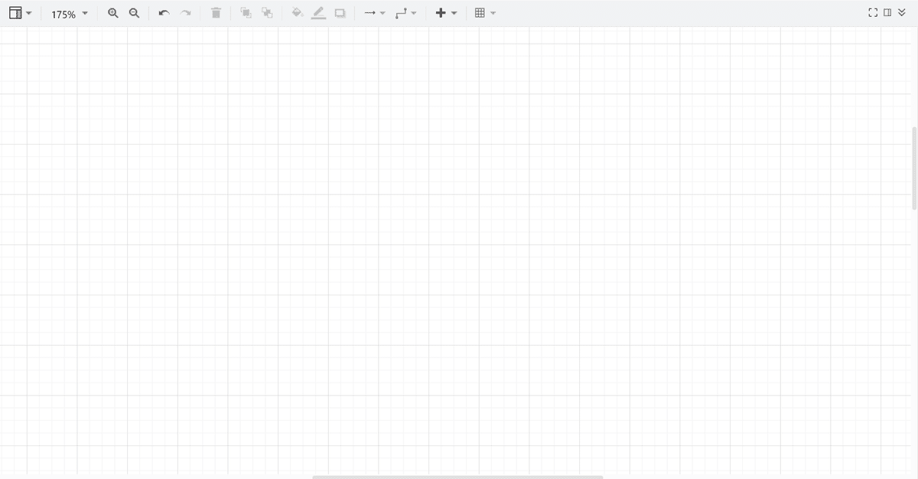This screenshot has width=918, height=479.
Task: Toggle fullscreen mode icon
Action: click(x=873, y=12)
